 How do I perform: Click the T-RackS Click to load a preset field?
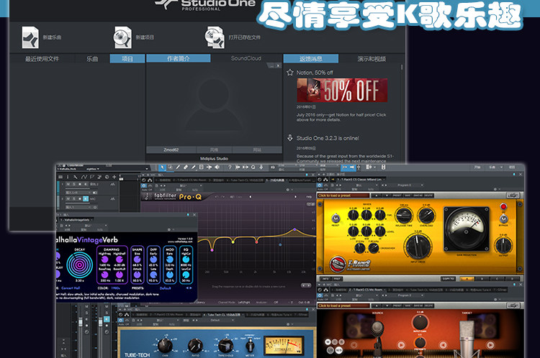click(343, 196)
